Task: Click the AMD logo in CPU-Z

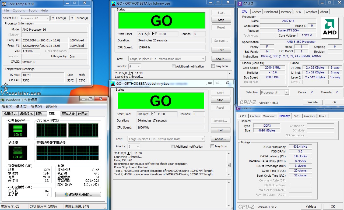Action: click(x=330, y=28)
